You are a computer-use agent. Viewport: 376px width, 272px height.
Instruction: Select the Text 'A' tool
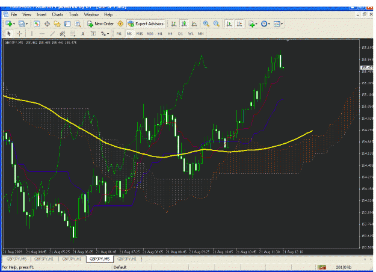pos(83,34)
